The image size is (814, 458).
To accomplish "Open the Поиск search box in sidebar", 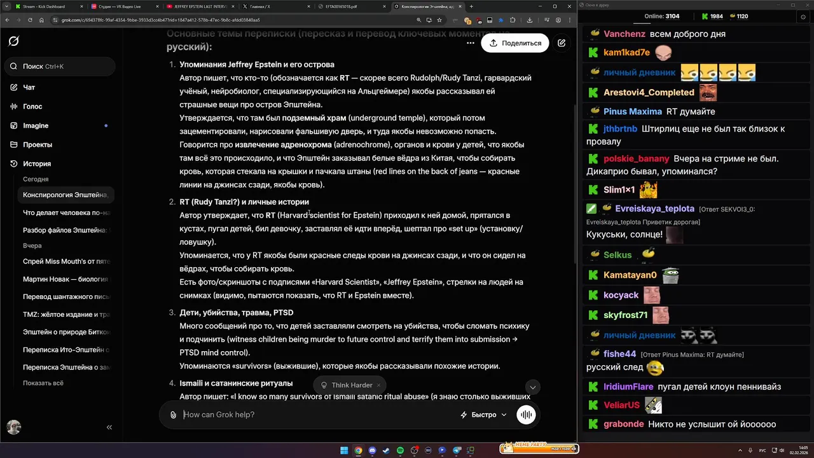I will coord(60,66).
